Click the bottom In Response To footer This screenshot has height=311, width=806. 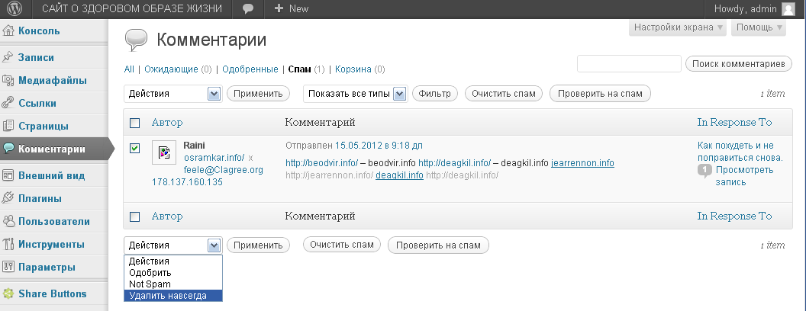click(734, 216)
